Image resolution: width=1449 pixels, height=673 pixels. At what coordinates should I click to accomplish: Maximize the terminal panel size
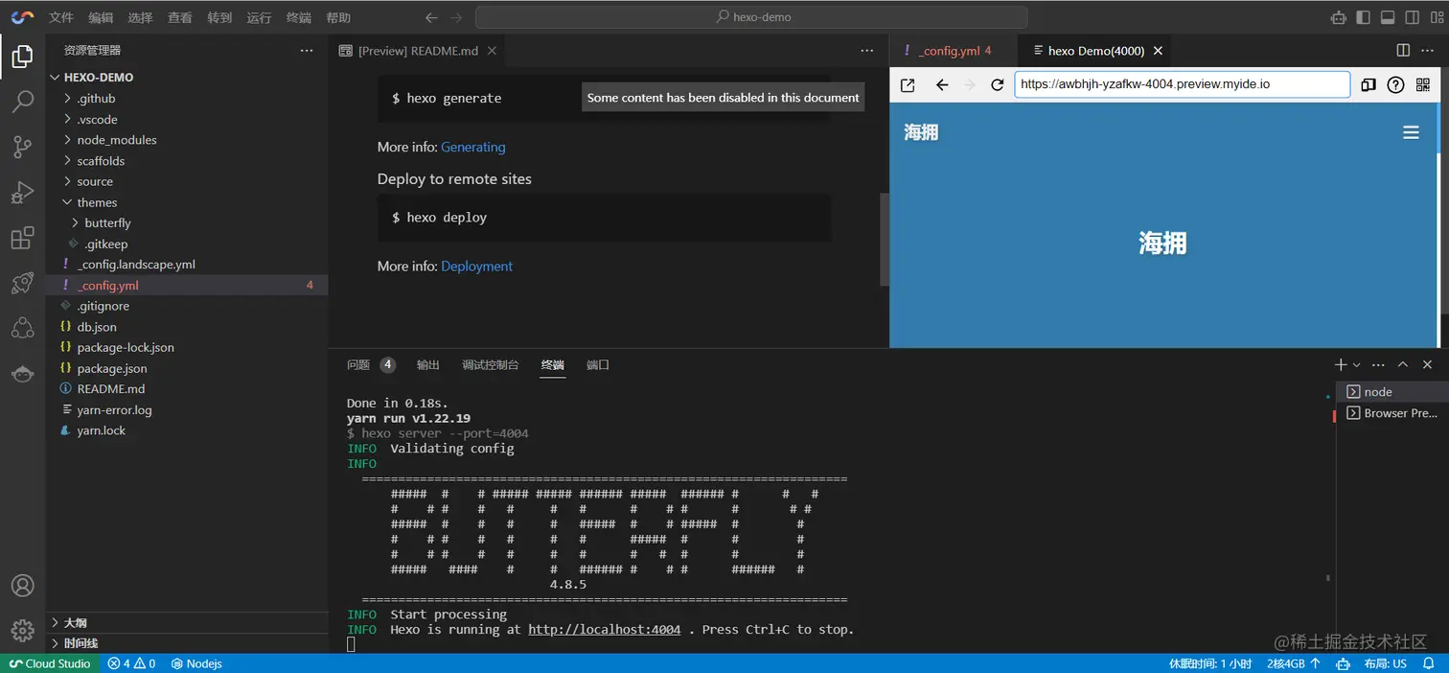[1403, 364]
